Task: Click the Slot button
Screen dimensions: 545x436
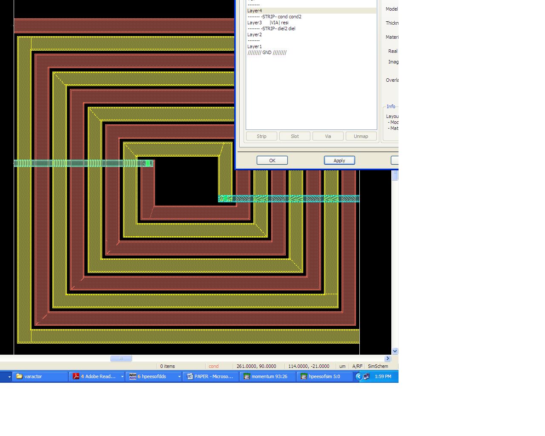Action: click(x=295, y=136)
